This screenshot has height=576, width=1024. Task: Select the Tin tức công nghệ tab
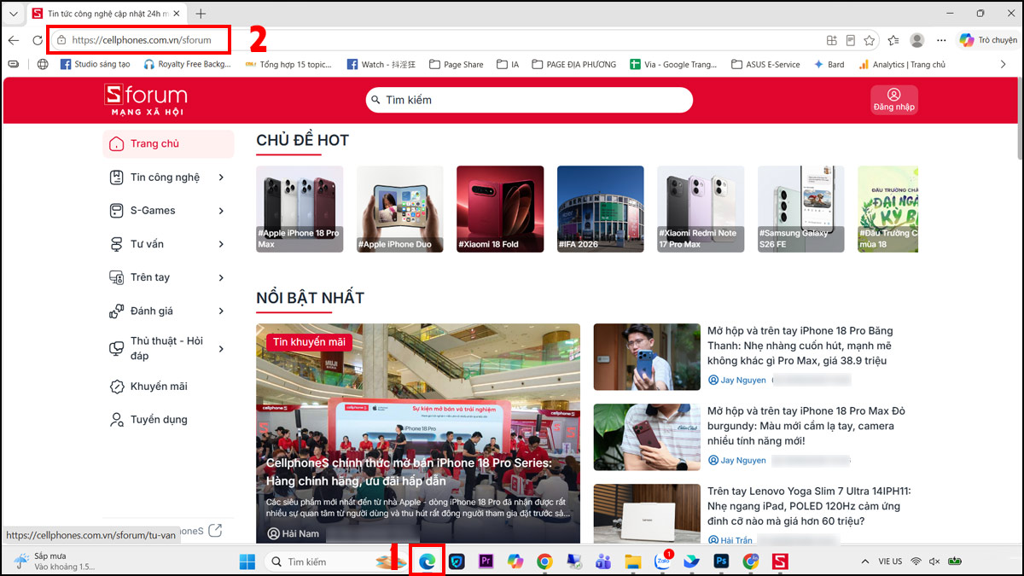pos(107,14)
